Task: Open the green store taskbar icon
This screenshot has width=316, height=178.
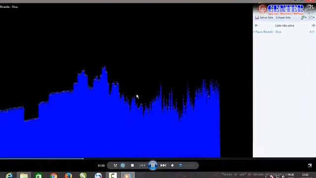Action: (x=39, y=176)
